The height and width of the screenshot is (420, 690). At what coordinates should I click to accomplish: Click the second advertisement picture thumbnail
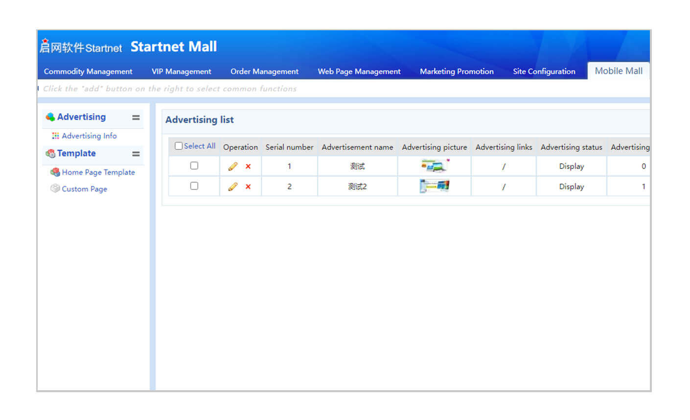coord(434,186)
